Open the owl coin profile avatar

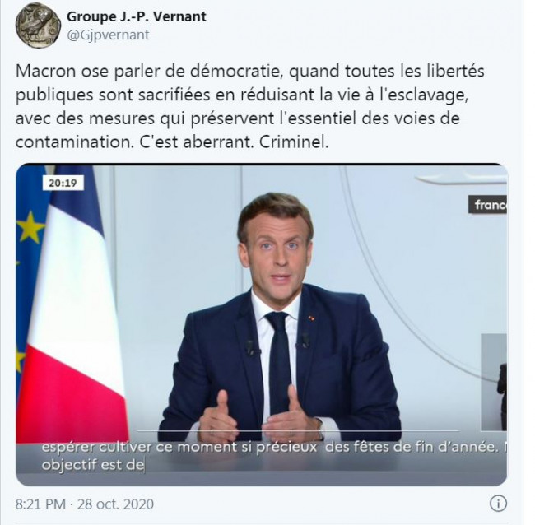pyautogui.click(x=38, y=26)
